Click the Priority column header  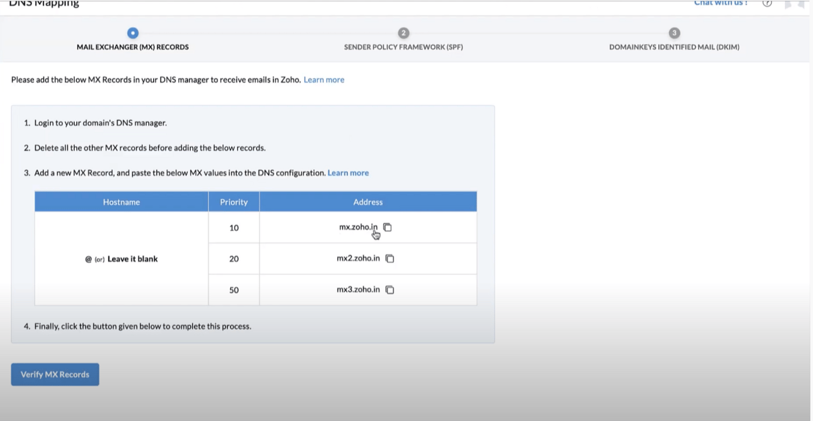234,202
